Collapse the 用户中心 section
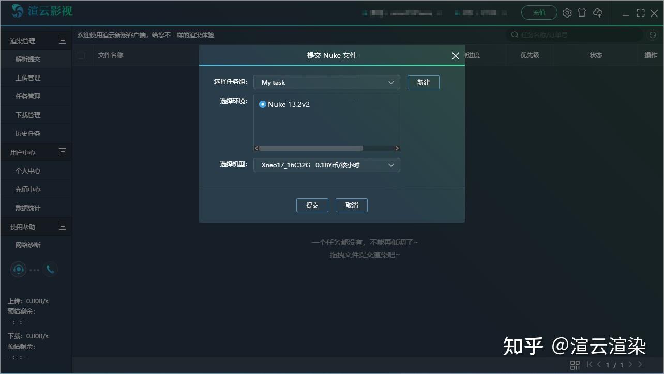The image size is (664, 374). [x=62, y=152]
